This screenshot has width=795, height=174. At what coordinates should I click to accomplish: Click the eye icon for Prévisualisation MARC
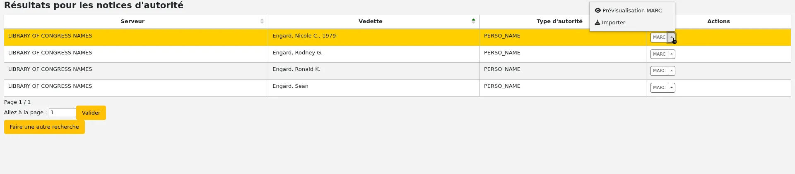598,10
